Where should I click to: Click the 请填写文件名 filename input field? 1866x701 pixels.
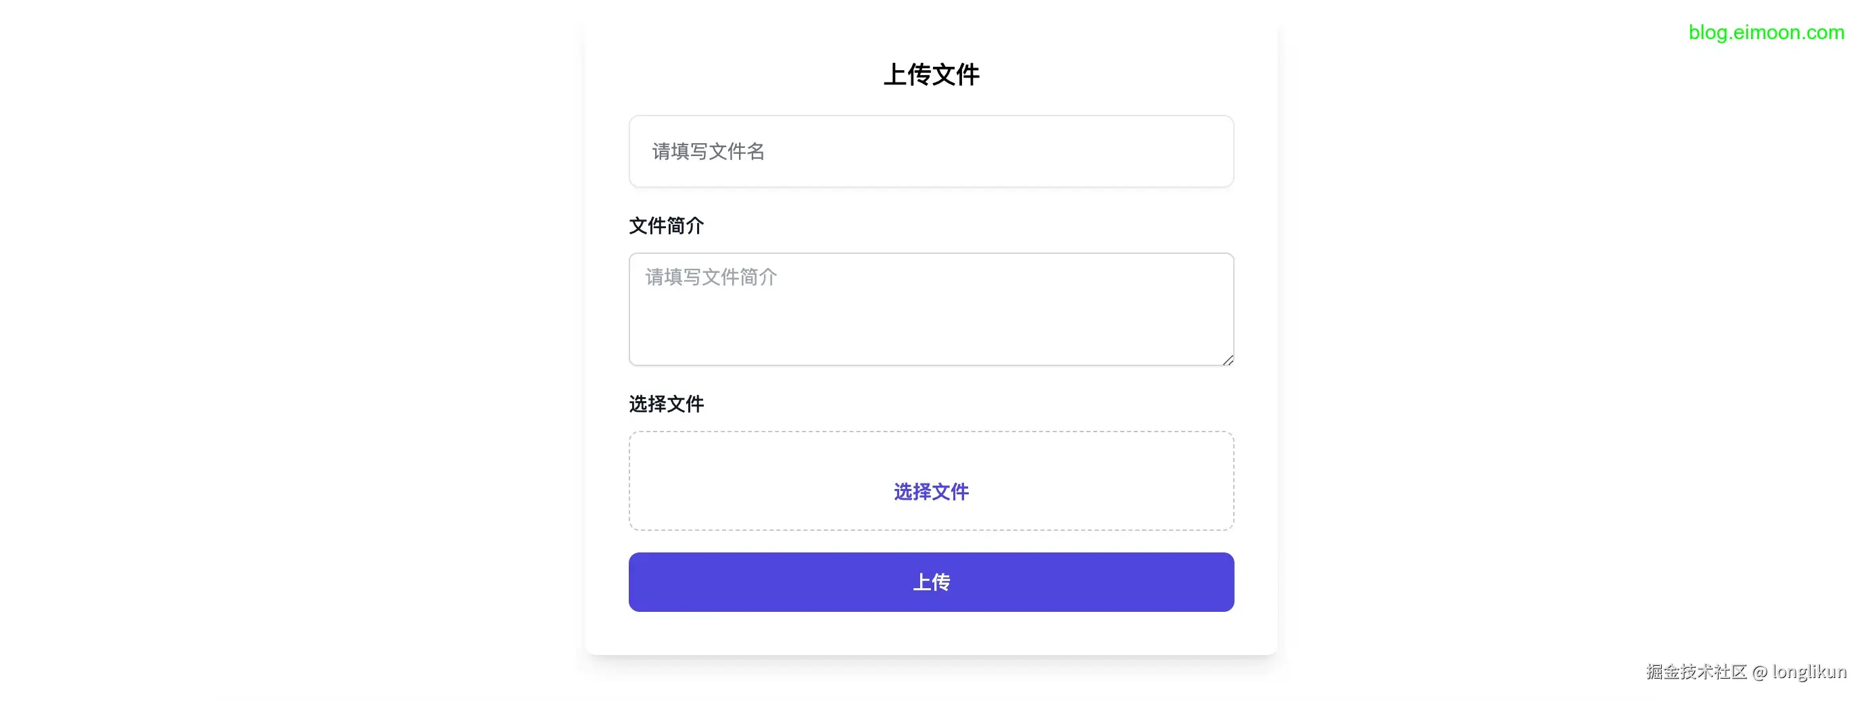pos(932,151)
